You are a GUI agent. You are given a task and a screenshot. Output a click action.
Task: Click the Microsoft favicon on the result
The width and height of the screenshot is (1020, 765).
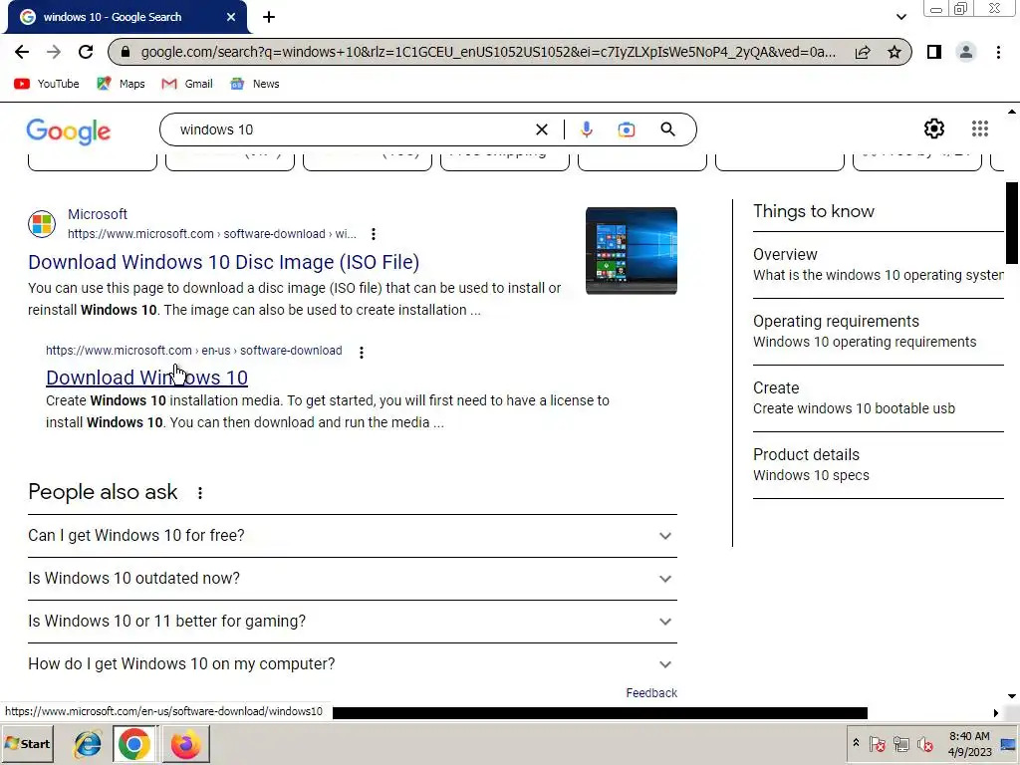(x=42, y=224)
